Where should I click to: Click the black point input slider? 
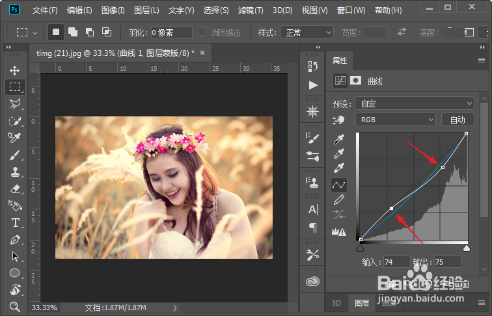[x=360, y=248]
